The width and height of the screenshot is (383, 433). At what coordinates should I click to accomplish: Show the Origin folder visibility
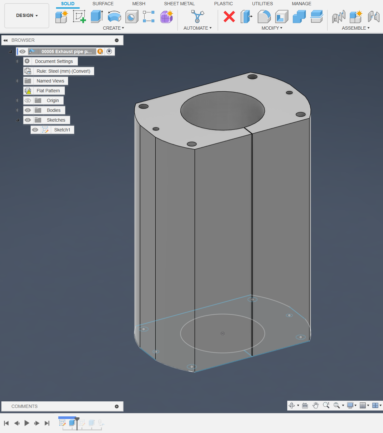click(28, 100)
